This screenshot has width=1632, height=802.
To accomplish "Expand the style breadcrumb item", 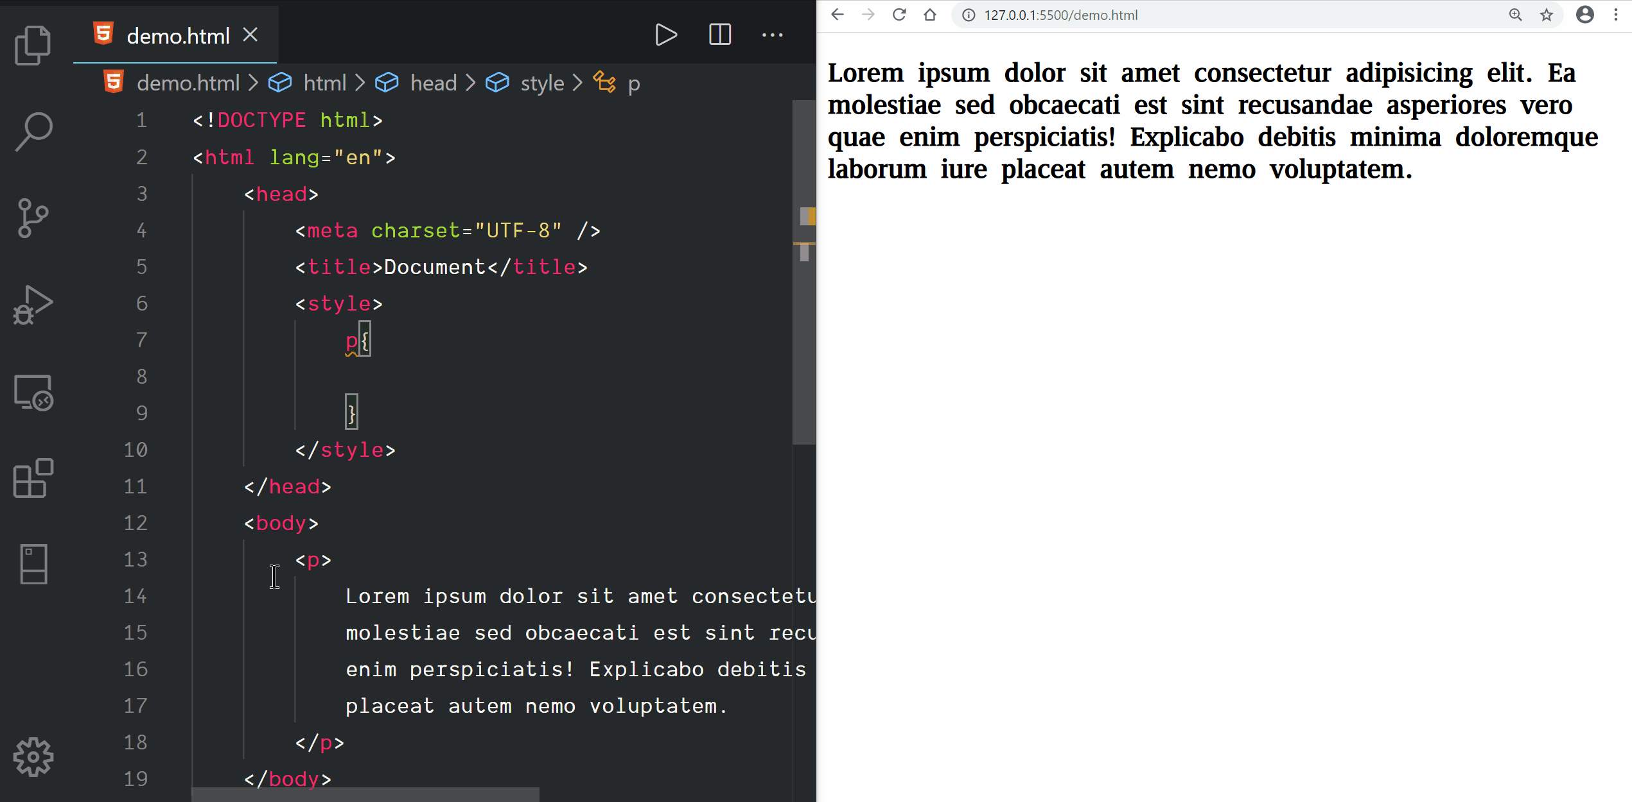I will 542,83.
